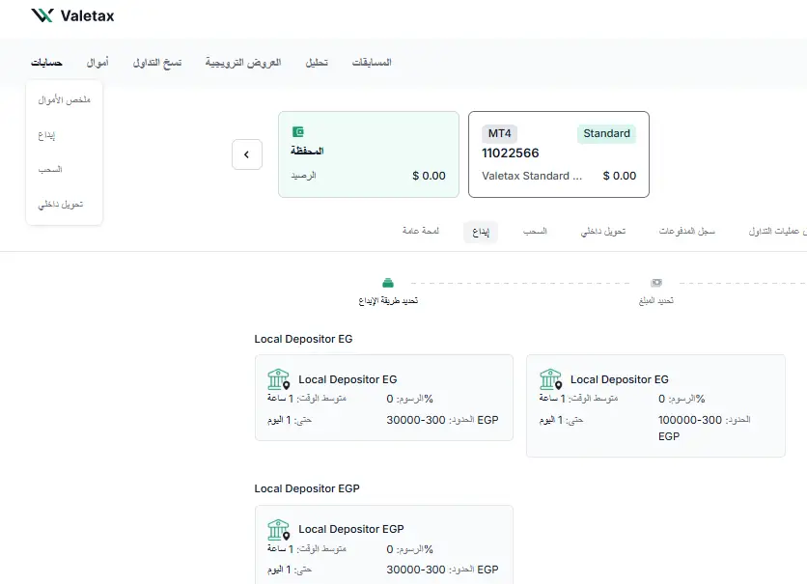807x584 pixels.
Task: Choose Local Depositor EG with 30000-300 limit
Action: 384,398
